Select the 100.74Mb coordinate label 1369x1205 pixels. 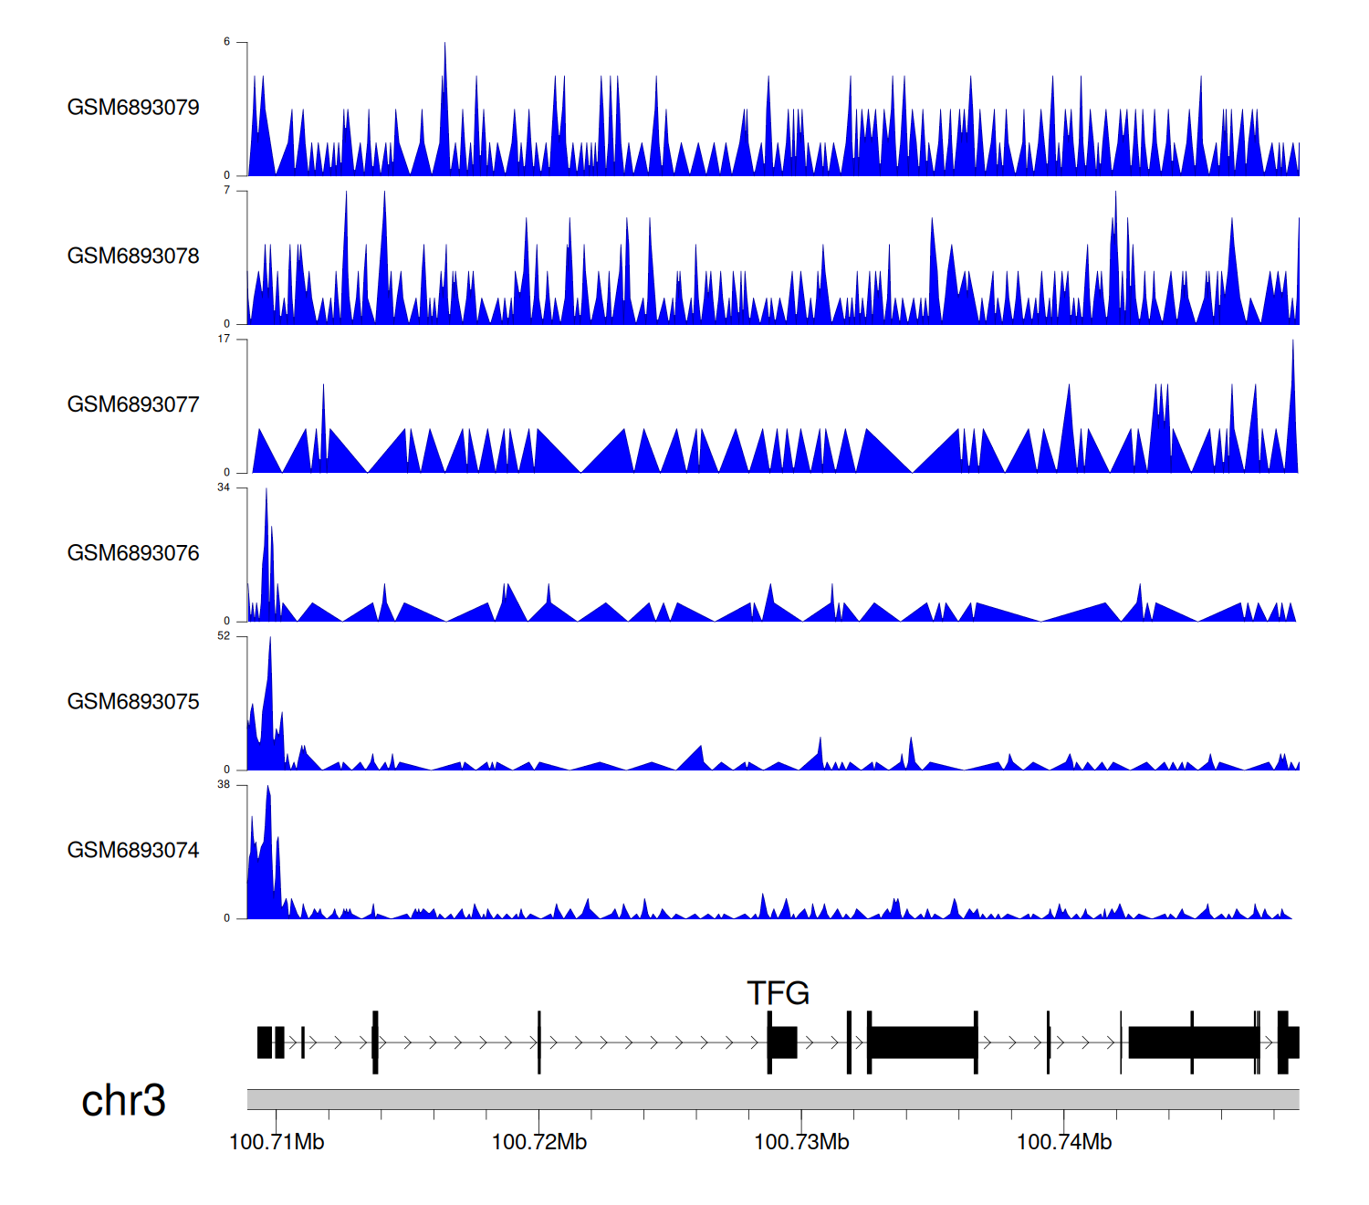[x=1064, y=1143]
